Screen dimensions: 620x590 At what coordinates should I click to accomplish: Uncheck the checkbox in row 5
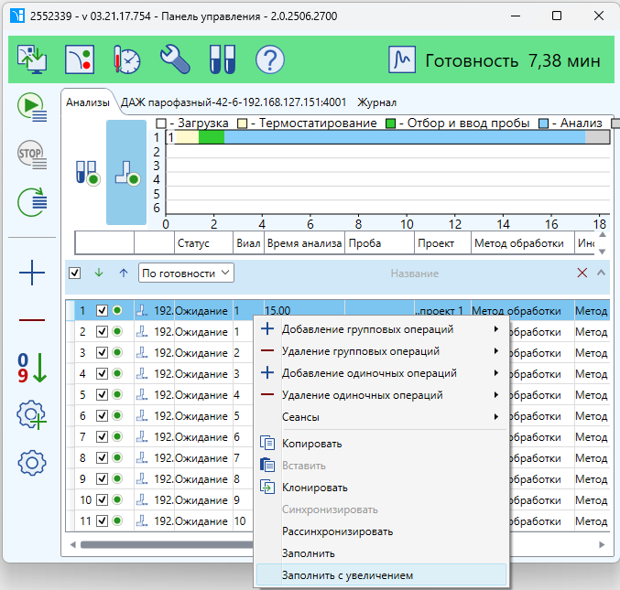pyautogui.click(x=103, y=395)
